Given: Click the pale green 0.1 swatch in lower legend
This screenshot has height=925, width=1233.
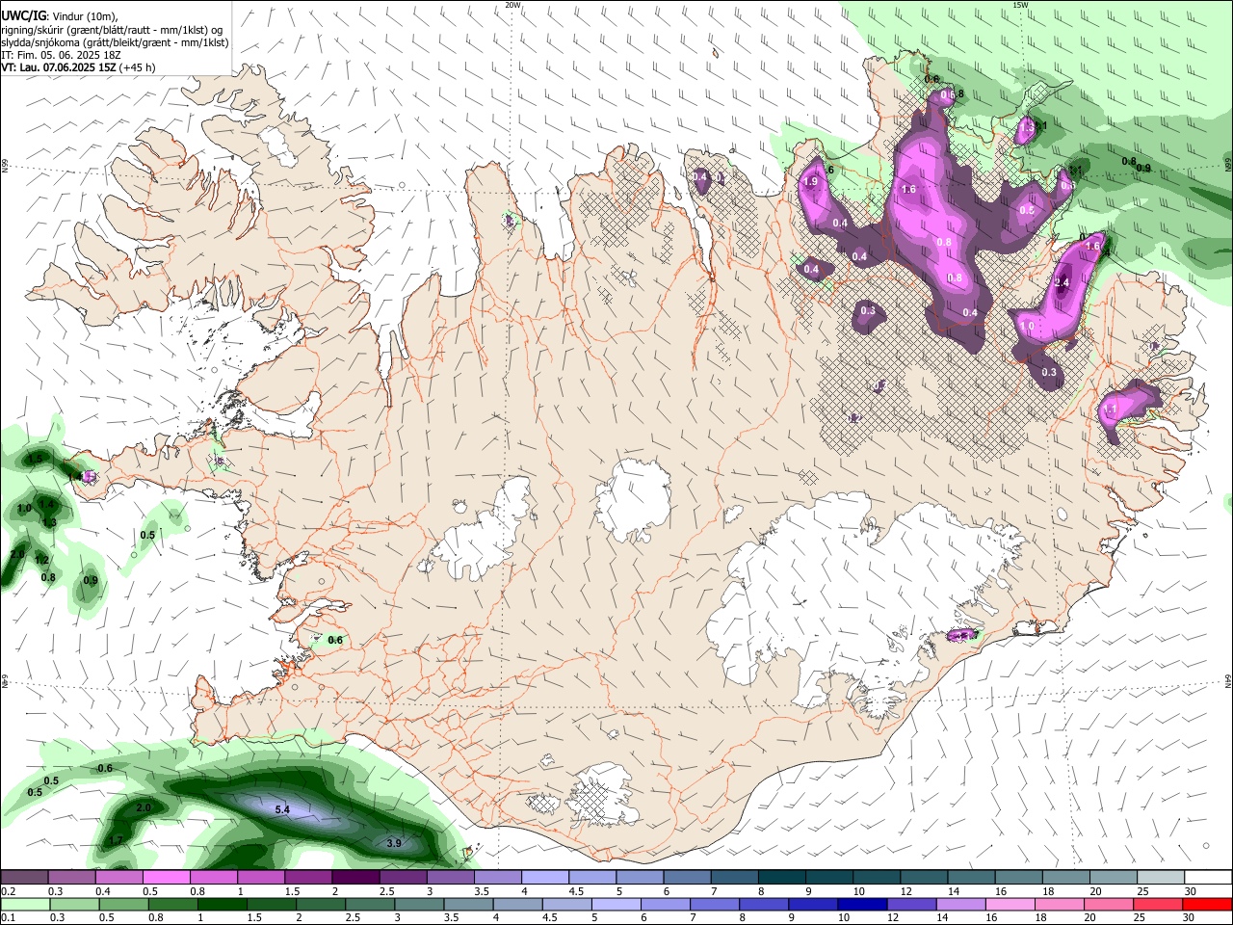Looking at the screenshot, I should tap(25, 905).
